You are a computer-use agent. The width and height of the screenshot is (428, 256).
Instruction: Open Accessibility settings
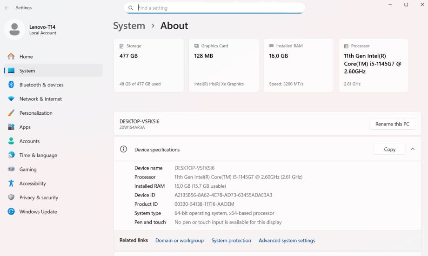[33, 184]
